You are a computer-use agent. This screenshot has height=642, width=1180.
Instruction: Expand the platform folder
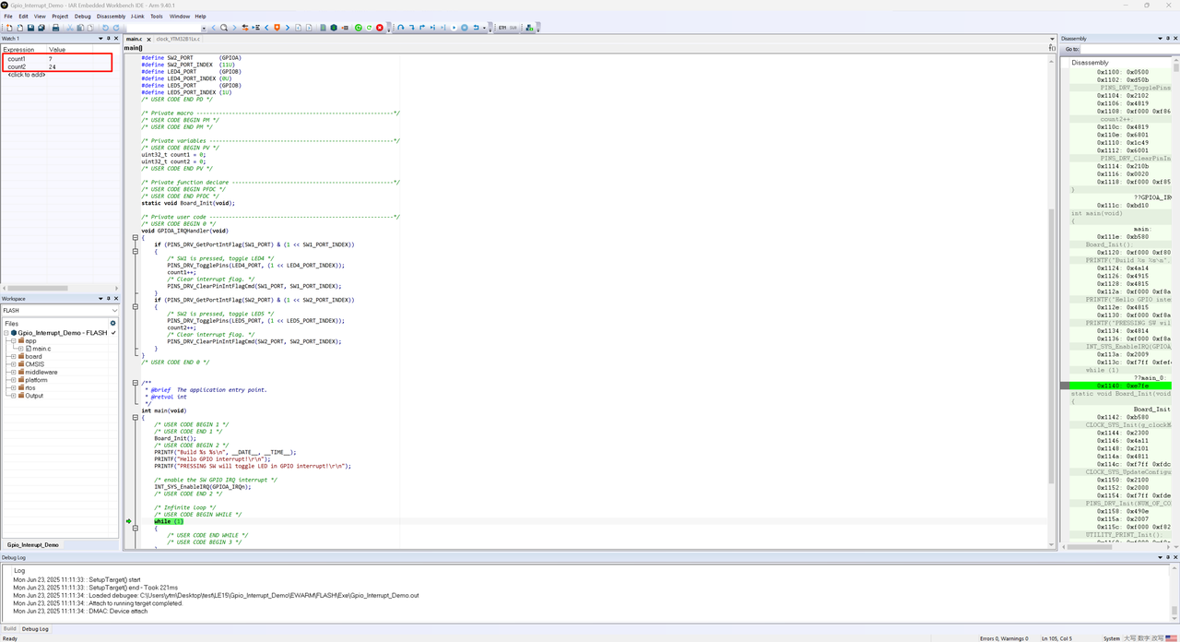[x=14, y=380]
